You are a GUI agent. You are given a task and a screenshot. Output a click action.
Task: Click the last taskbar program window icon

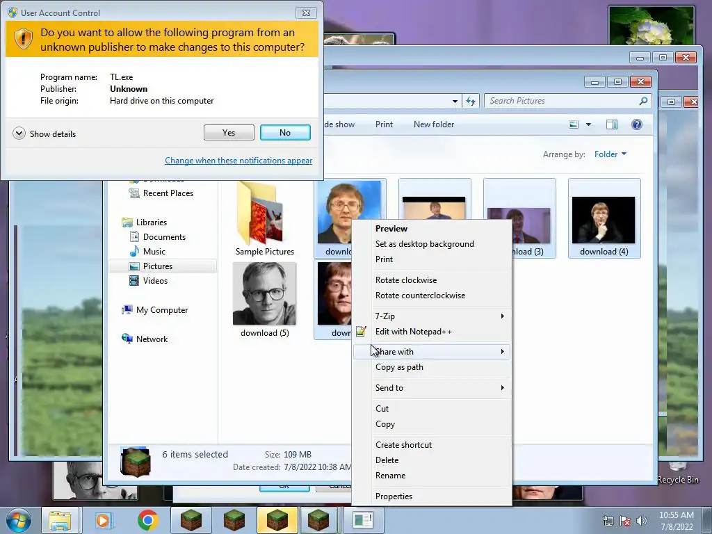pyautogui.click(x=363, y=520)
